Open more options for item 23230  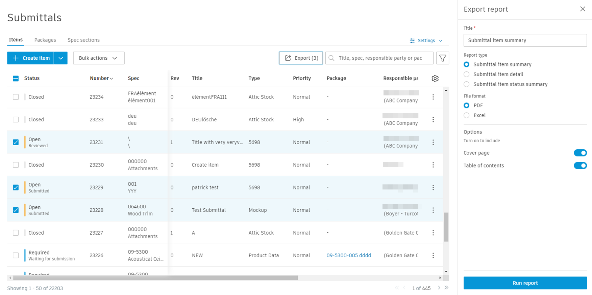pyautogui.click(x=433, y=165)
